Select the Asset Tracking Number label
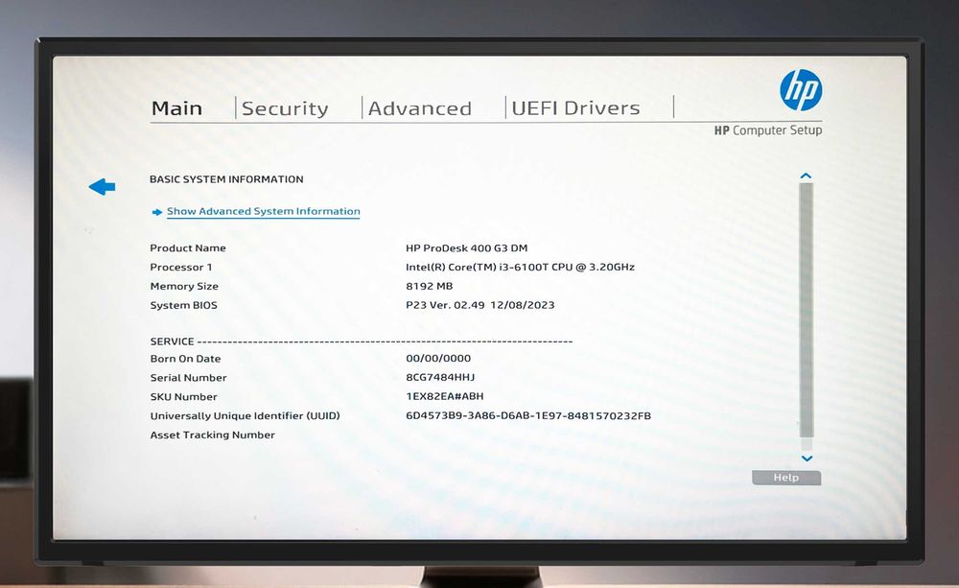This screenshot has width=959, height=588. point(212,435)
